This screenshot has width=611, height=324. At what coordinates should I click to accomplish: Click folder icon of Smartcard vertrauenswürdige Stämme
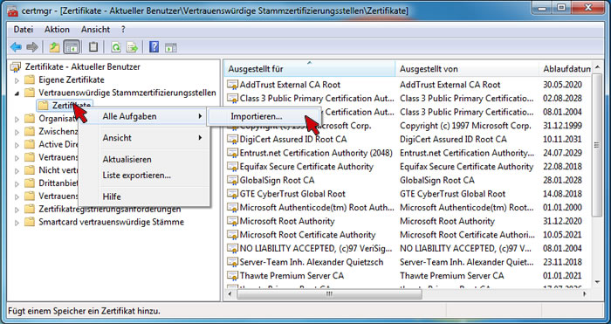[x=30, y=222]
